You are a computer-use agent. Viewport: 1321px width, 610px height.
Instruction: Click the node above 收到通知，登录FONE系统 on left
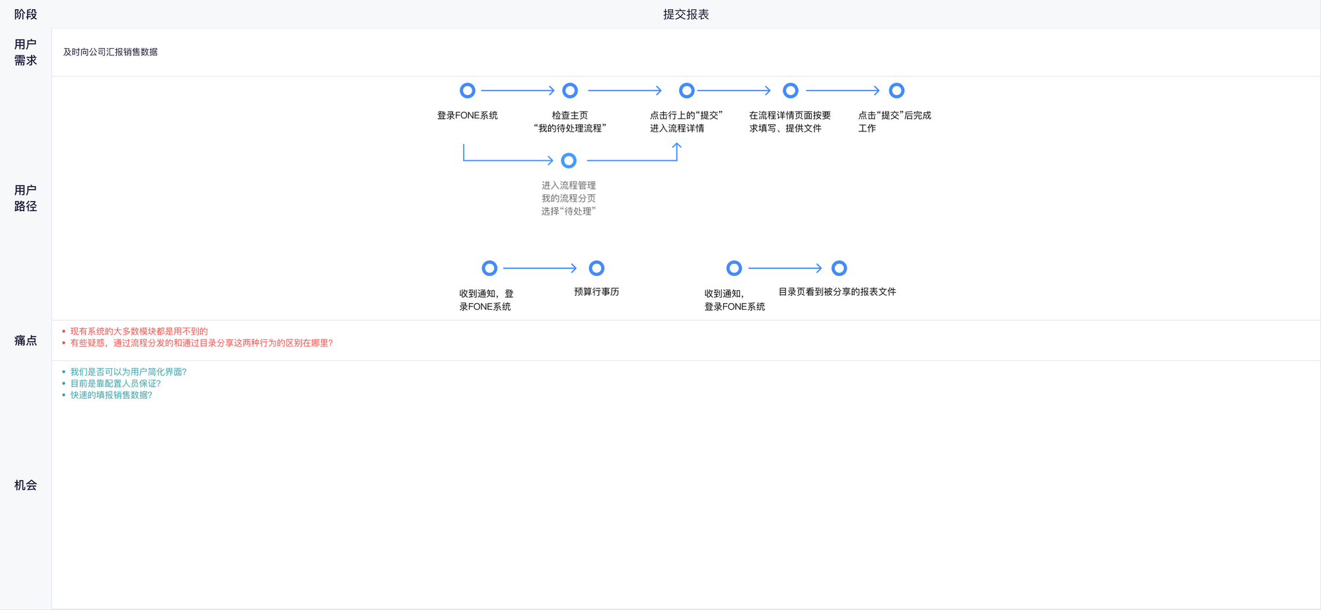489,268
